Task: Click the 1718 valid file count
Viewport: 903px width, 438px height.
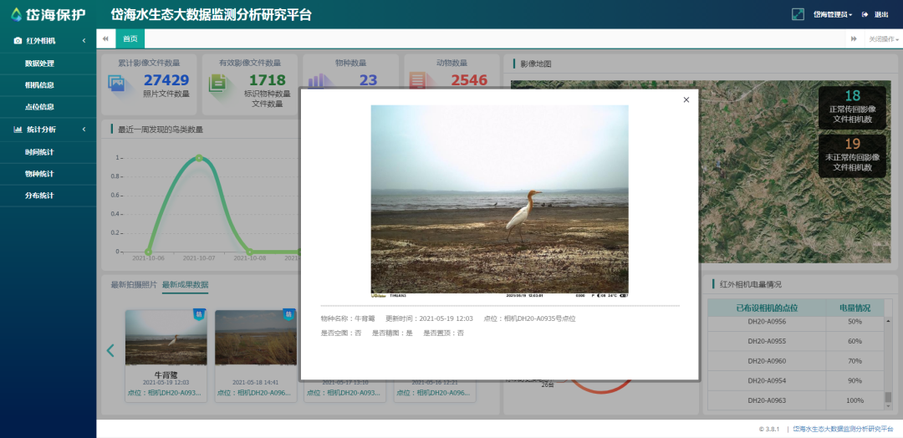Action: click(x=268, y=80)
